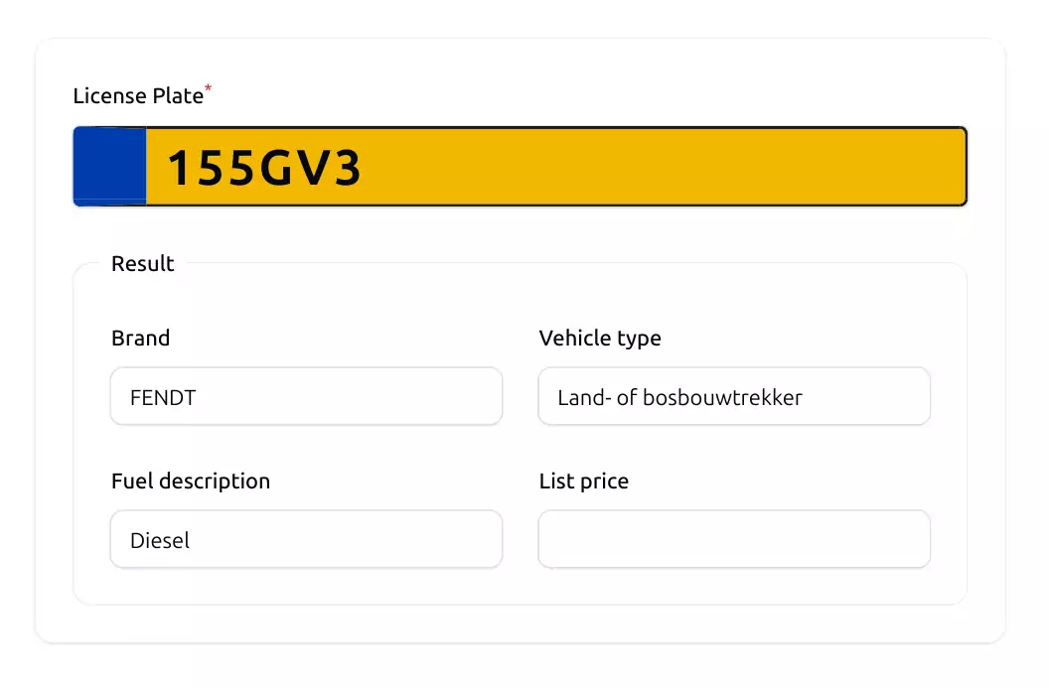Click the Vehicle type label
This screenshot has width=1049, height=688.
(x=600, y=339)
